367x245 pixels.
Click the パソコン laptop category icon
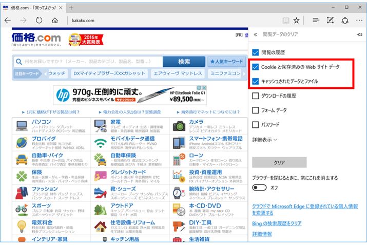click(x=22, y=126)
